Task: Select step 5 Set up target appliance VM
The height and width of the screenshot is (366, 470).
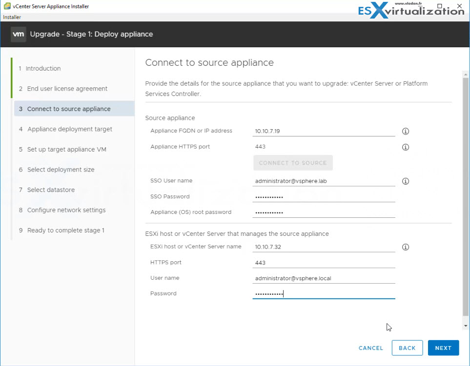Action: point(62,149)
